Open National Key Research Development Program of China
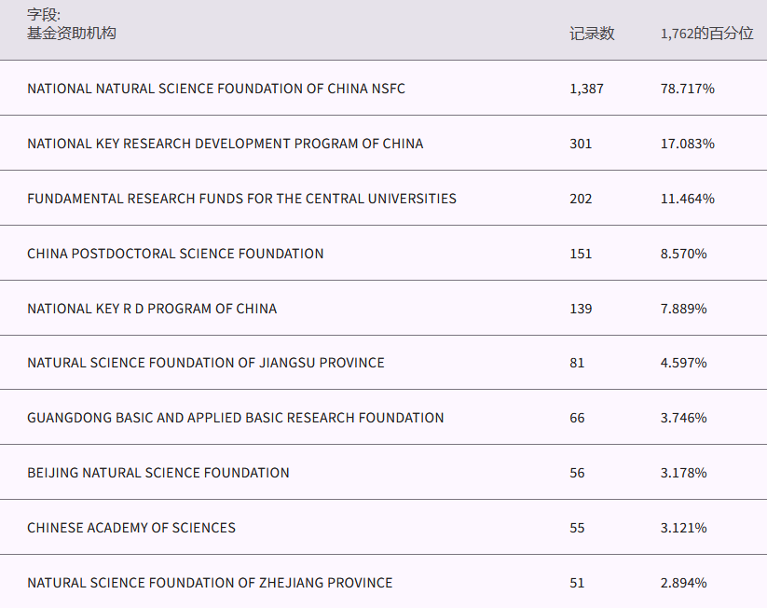Image resolution: width=767 pixels, height=608 pixels. coord(225,144)
